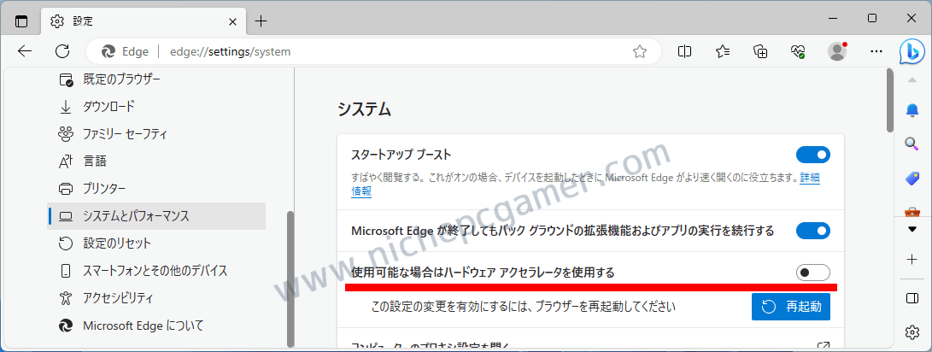Open ファミリー セーフティ settings
Image resolution: width=932 pixels, height=352 pixels.
pyautogui.click(x=156, y=134)
